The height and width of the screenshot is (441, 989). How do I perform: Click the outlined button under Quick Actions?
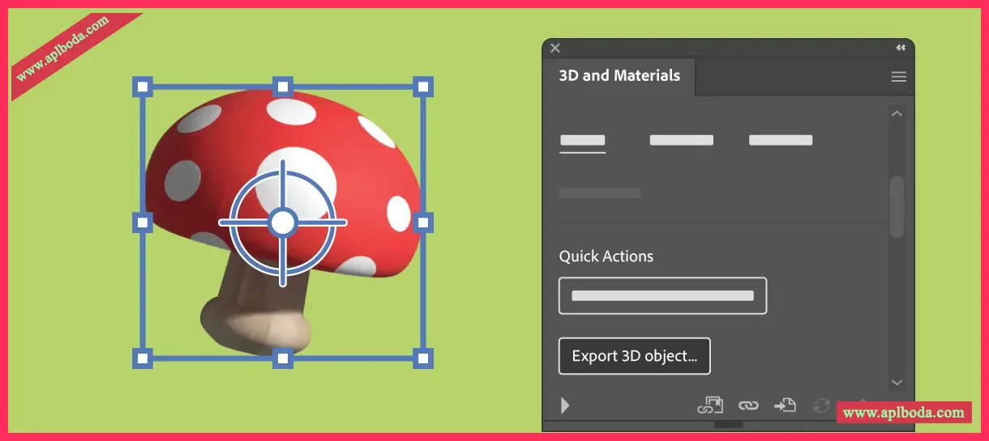click(x=662, y=296)
